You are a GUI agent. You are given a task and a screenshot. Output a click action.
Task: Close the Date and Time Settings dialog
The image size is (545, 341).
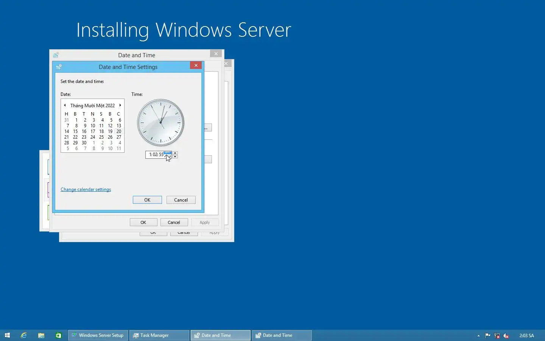point(196,65)
